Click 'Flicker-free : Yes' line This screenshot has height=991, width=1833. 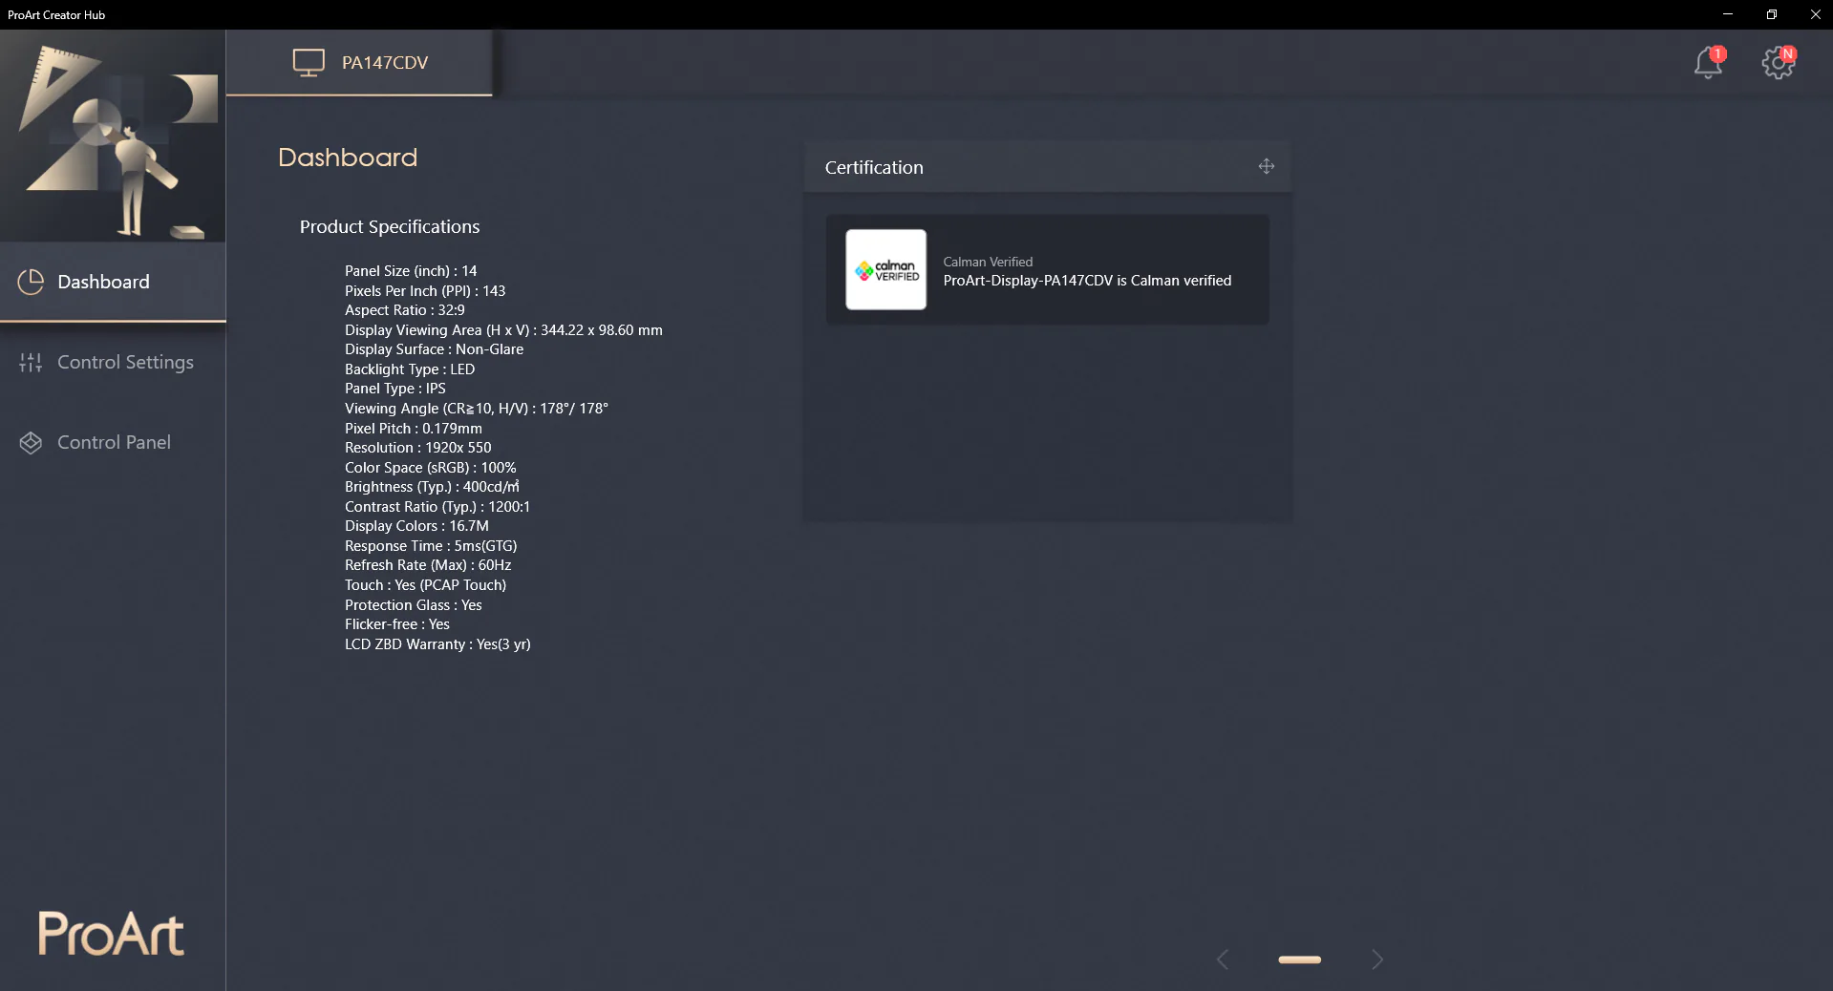(x=397, y=624)
